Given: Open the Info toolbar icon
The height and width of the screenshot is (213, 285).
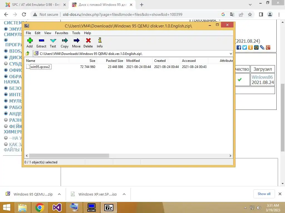Looking at the screenshot, I should (100, 40).
